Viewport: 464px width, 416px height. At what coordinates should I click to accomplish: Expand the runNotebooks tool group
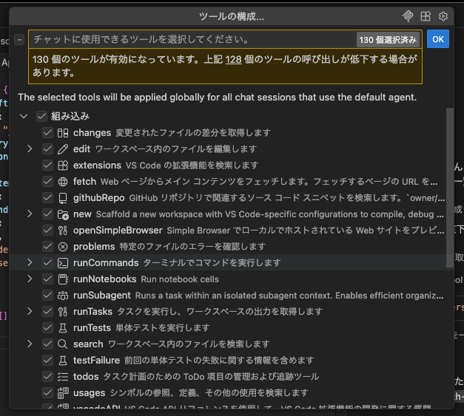click(30, 279)
